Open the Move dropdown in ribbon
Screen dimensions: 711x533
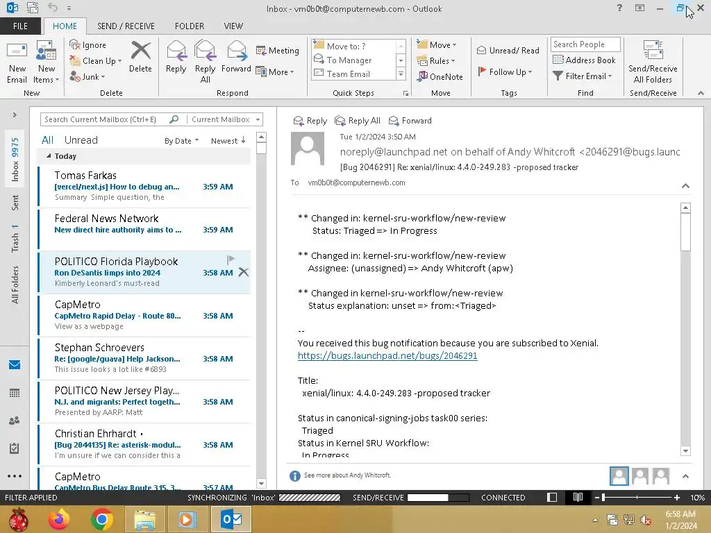click(437, 44)
